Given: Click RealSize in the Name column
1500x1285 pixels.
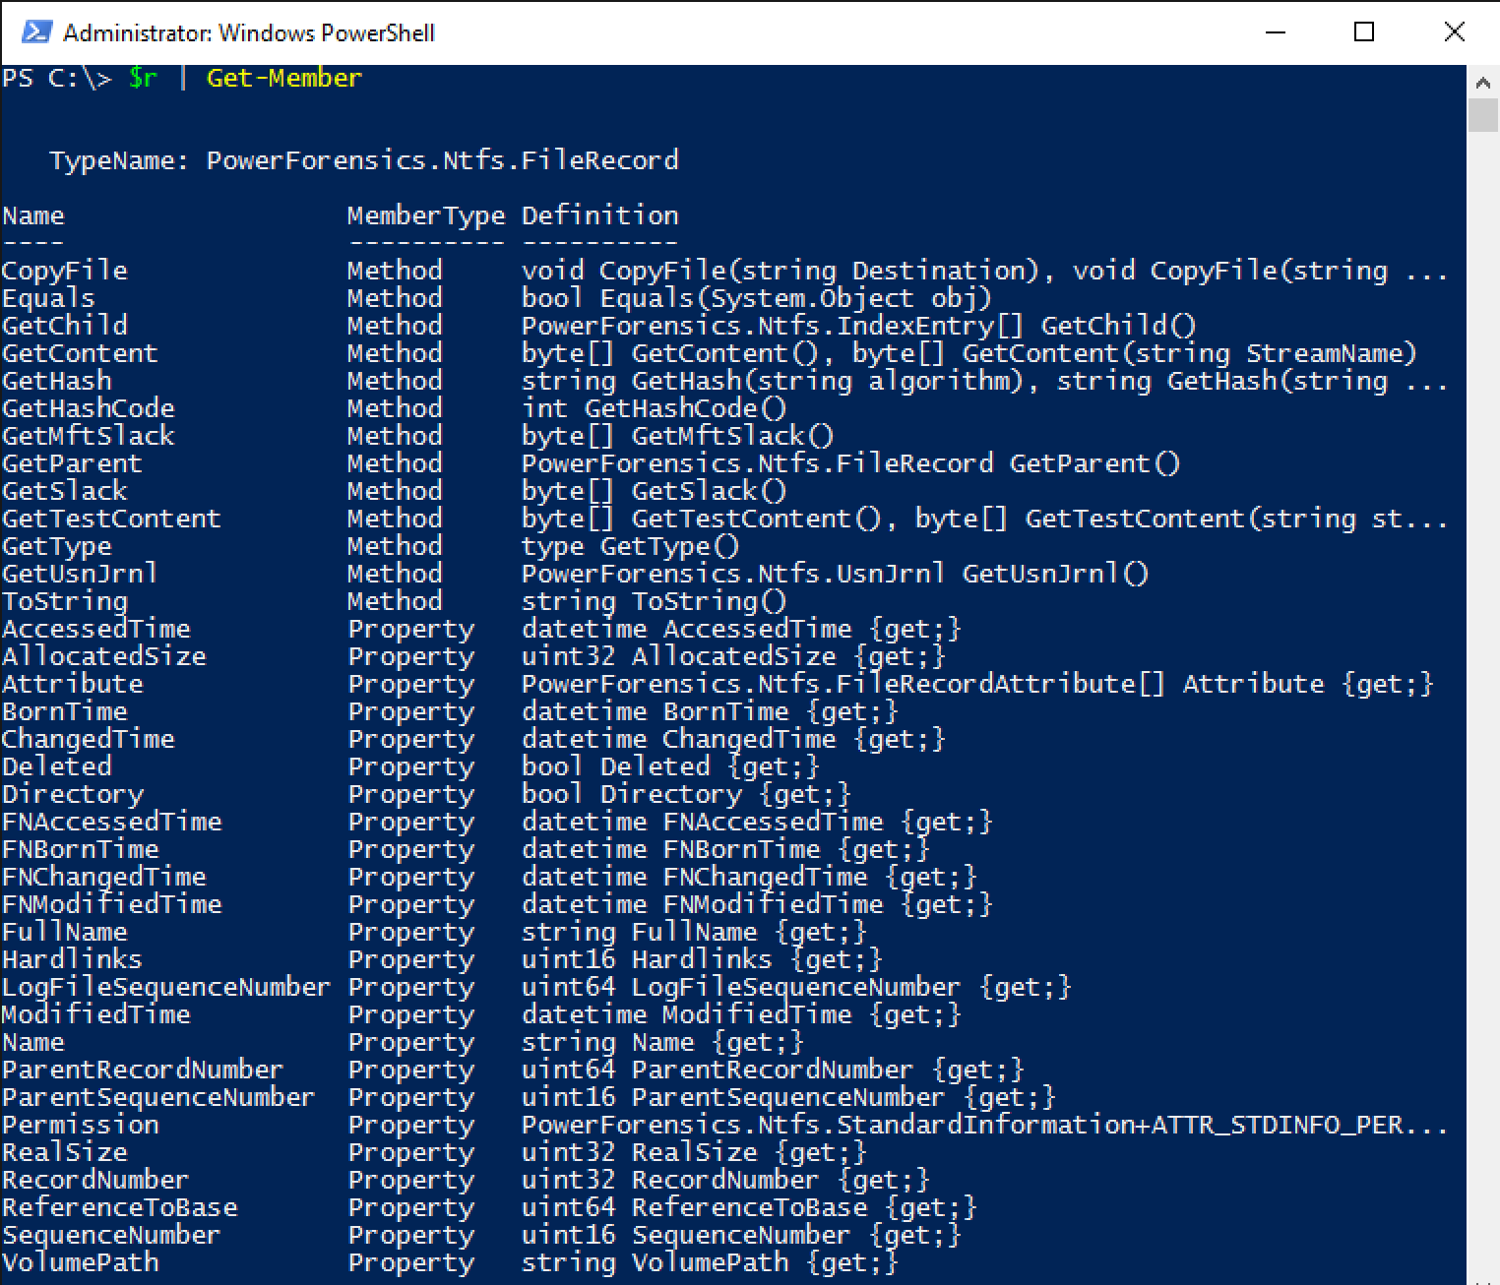Looking at the screenshot, I should pos(65,1152).
